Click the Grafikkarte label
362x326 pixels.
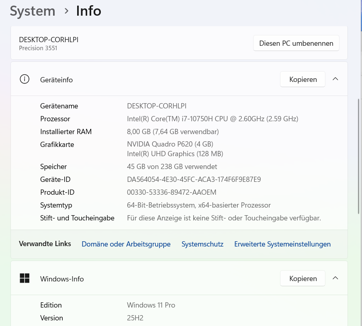tap(57, 145)
